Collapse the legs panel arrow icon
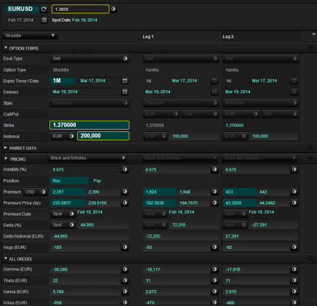Screen dimensions: 317x306 click(x=314, y=34)
